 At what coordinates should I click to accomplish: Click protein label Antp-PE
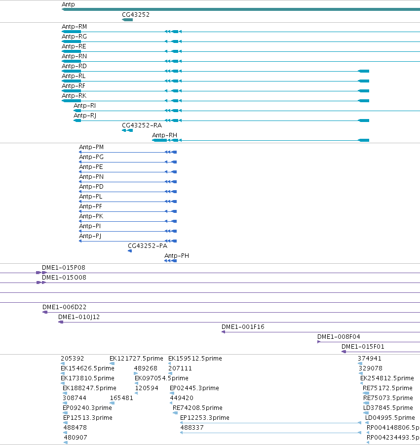coord(91,167)
